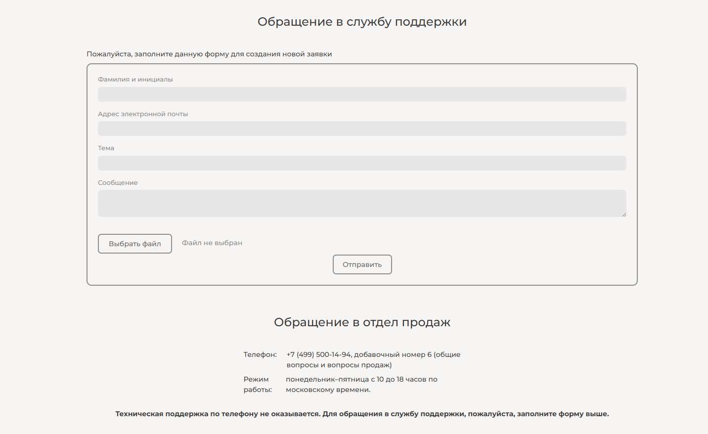Click the "Адрес электронной почты" label
This screenshot has height=434, width=708.
point(143,113)
